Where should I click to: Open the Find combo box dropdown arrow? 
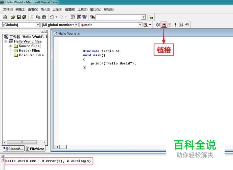(143, 17)
